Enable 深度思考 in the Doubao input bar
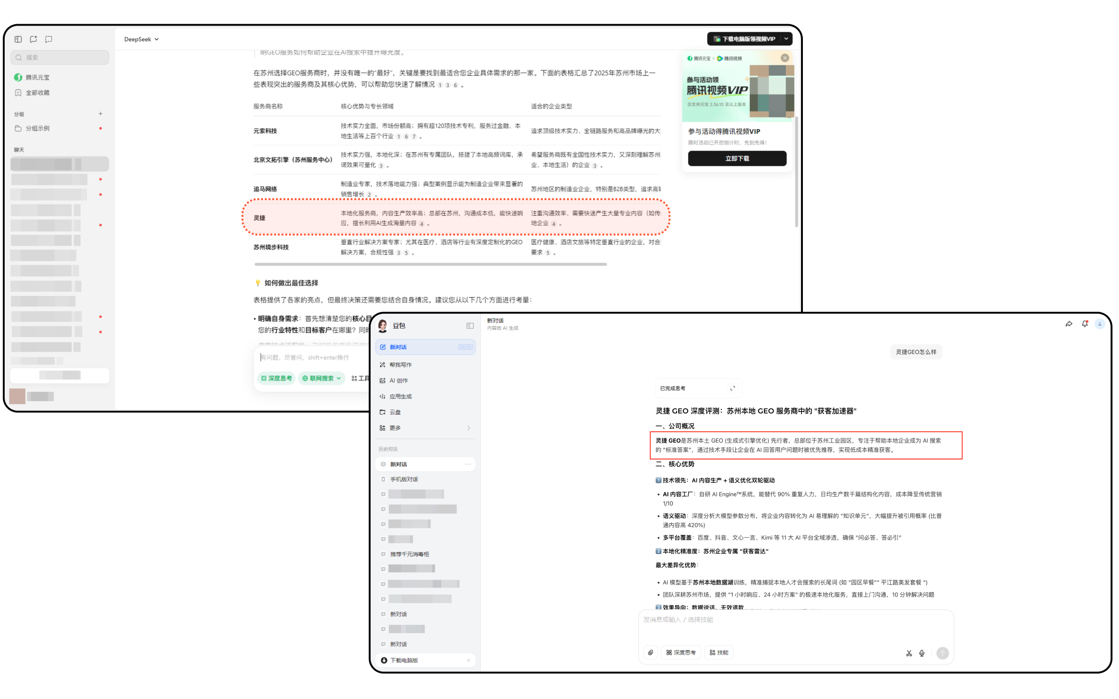This screenshot has width=1119, height=699. tap(681, 652)
